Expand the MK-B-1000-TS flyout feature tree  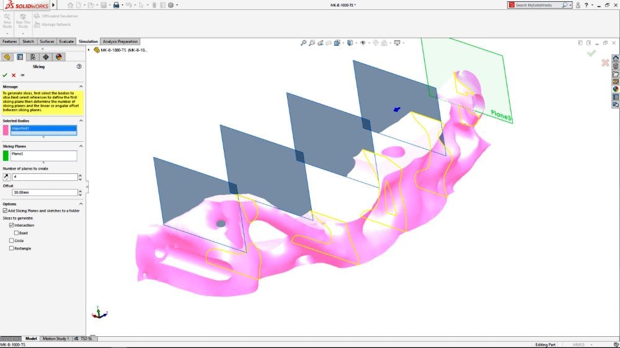tap(89, 50)
